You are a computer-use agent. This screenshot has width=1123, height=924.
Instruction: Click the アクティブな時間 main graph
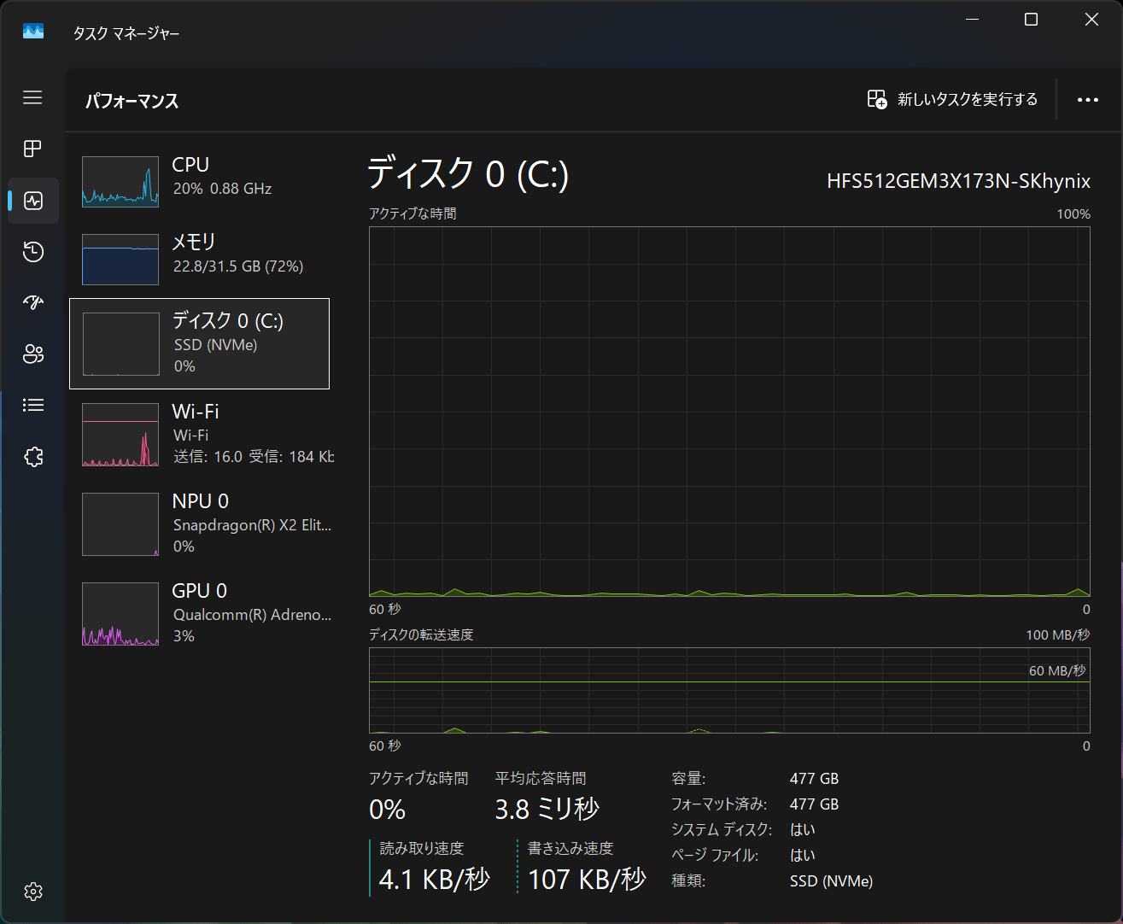point(729,412)
